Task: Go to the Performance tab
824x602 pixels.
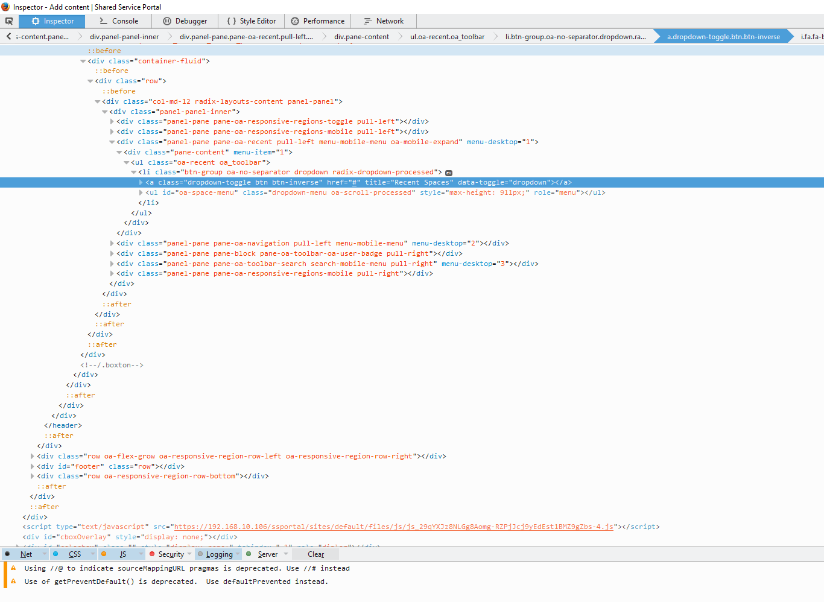Action: (x=317, y=21)
